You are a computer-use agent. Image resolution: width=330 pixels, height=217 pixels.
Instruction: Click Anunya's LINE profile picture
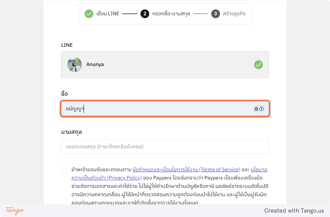click(74, 65)
